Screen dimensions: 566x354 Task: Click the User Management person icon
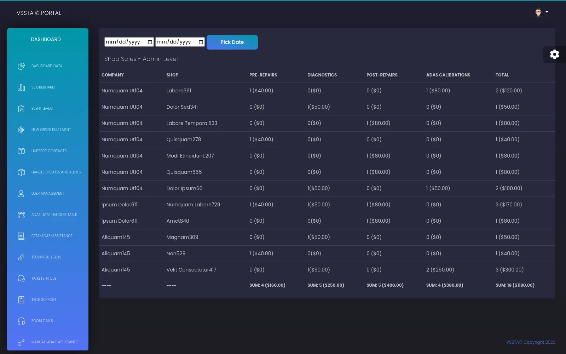pyautogui.click(x=21, y=194)
